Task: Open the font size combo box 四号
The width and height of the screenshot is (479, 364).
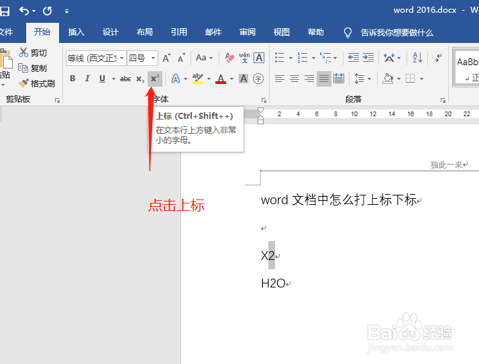Action: click(x=142, y=58)
